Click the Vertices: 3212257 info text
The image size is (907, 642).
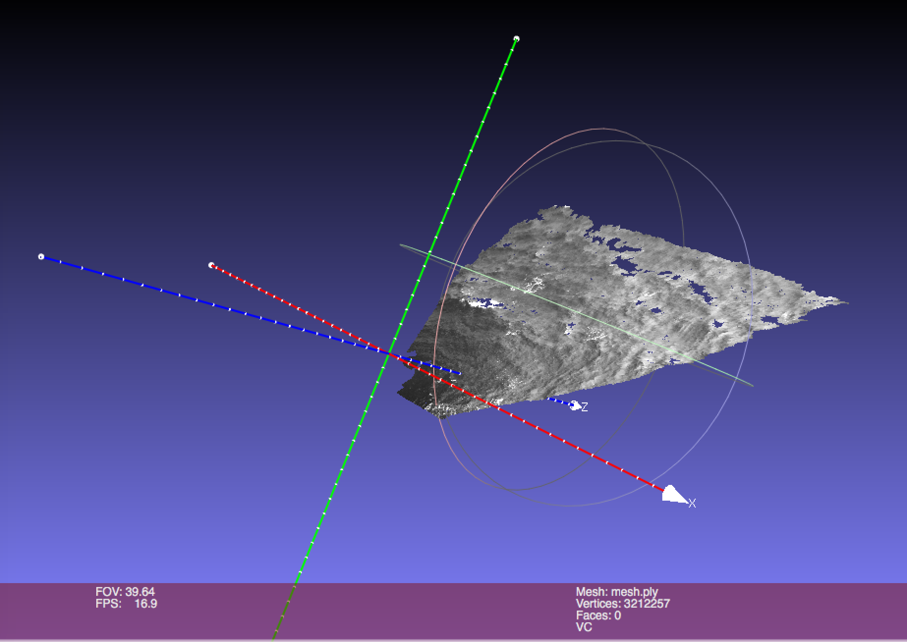(x=623, y=604)
